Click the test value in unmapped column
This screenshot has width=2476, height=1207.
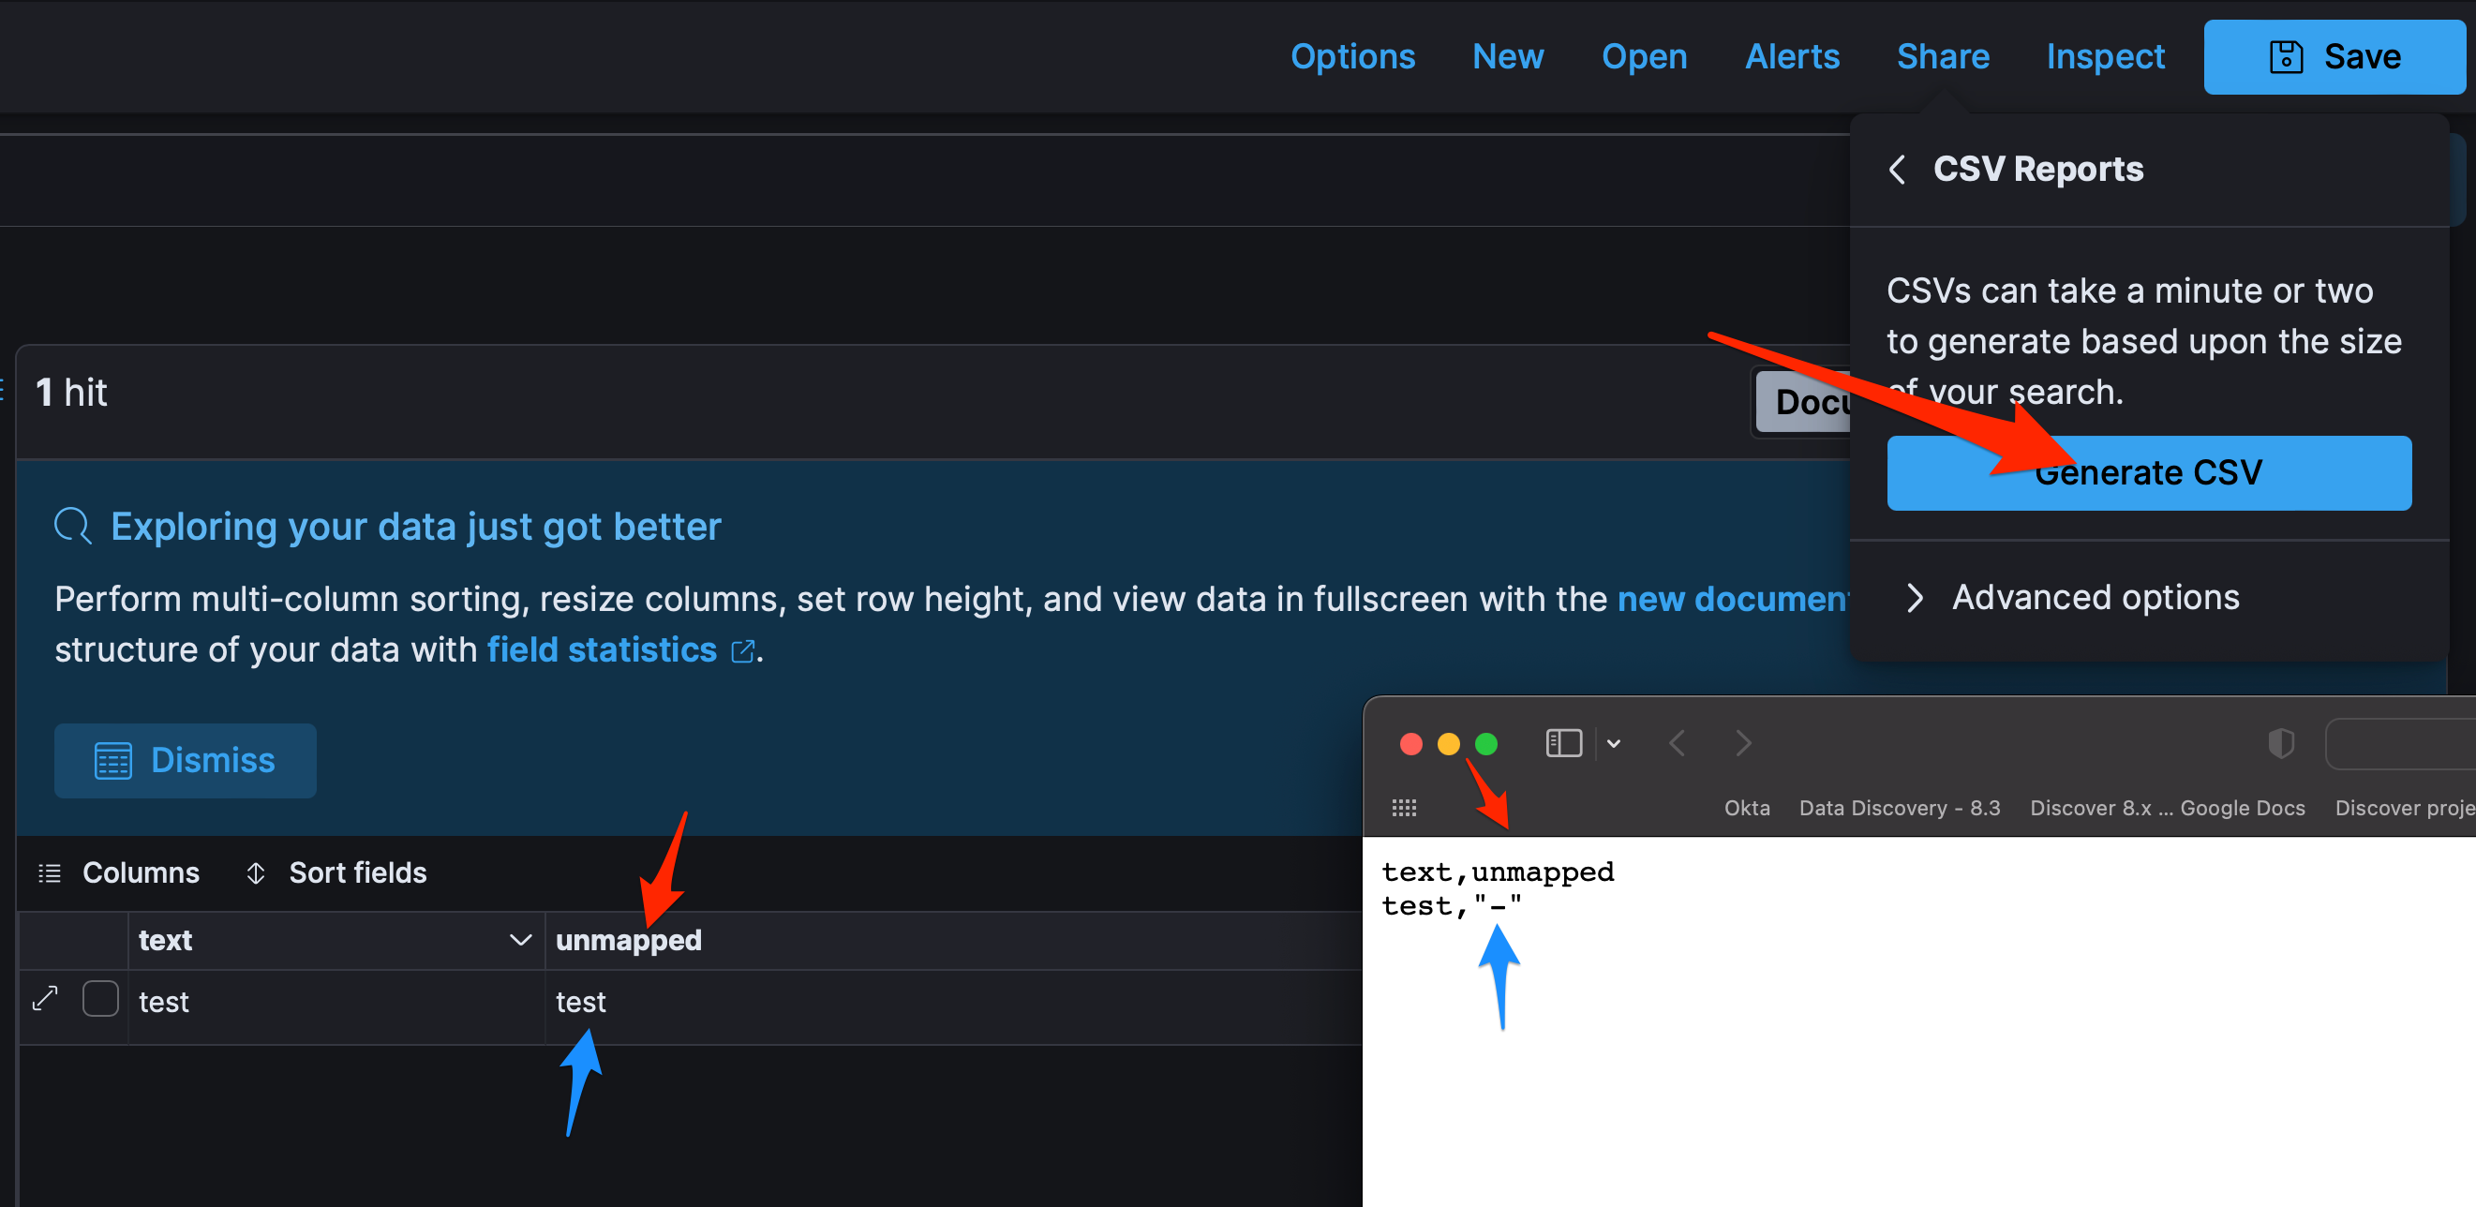580,1003
